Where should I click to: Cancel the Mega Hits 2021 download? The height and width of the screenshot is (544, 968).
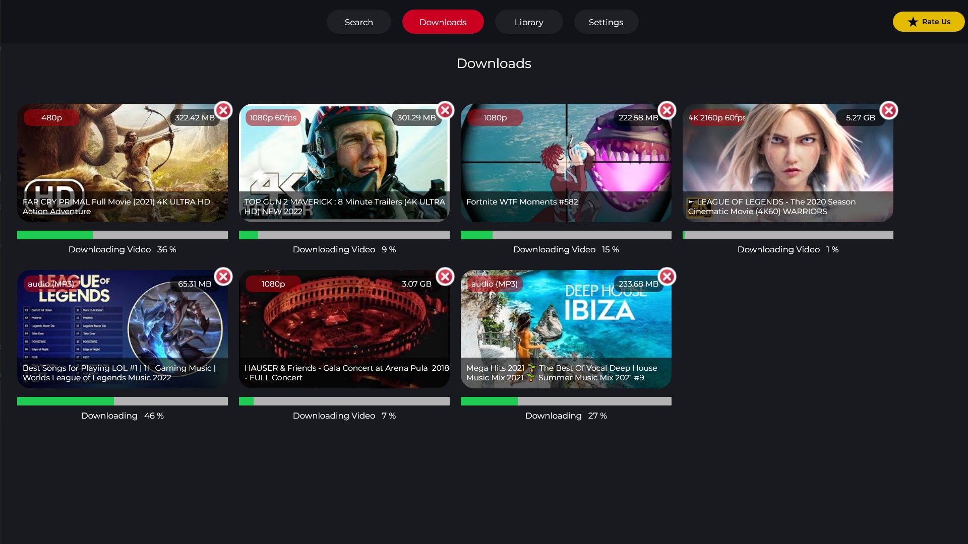pos(667,277)
